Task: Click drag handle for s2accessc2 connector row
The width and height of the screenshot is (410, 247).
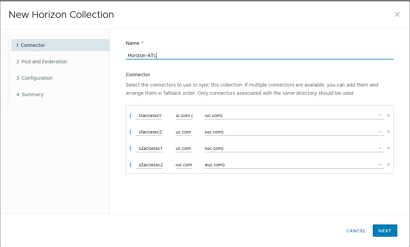Action: pos(131,165)
